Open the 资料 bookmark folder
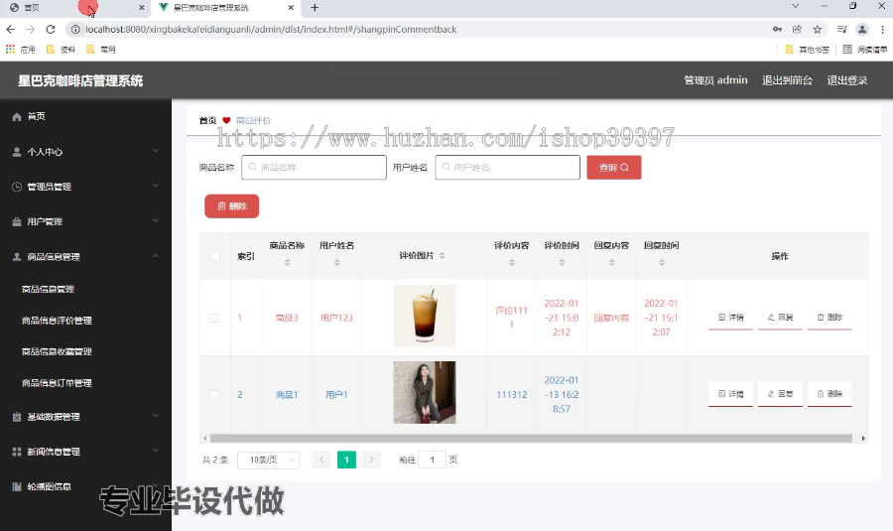The width and height of the screenshot is (893, 531). coord(61,50)
